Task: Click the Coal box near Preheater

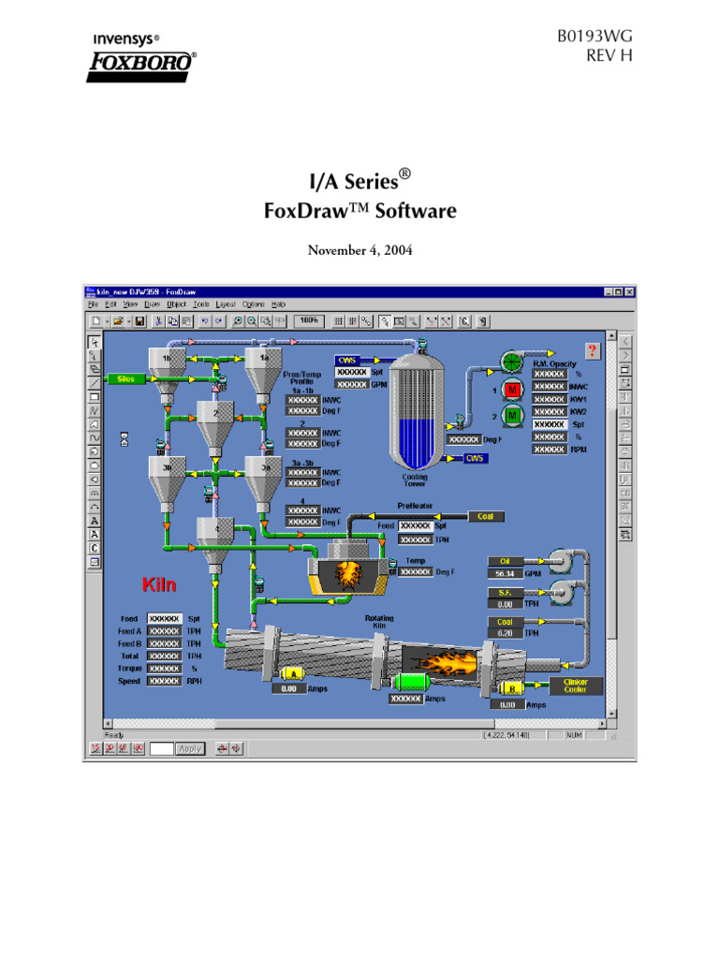Action: tap(486, 516)
